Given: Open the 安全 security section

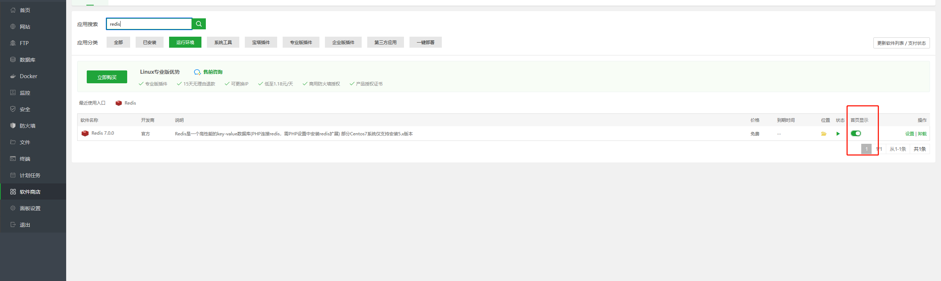Looking at the screenshot, I should tap(33, 109).
